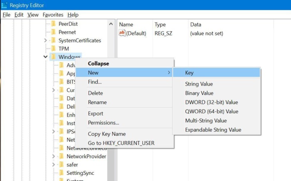Expand the safer key arrow
The image size is (291, 181).
54,164
